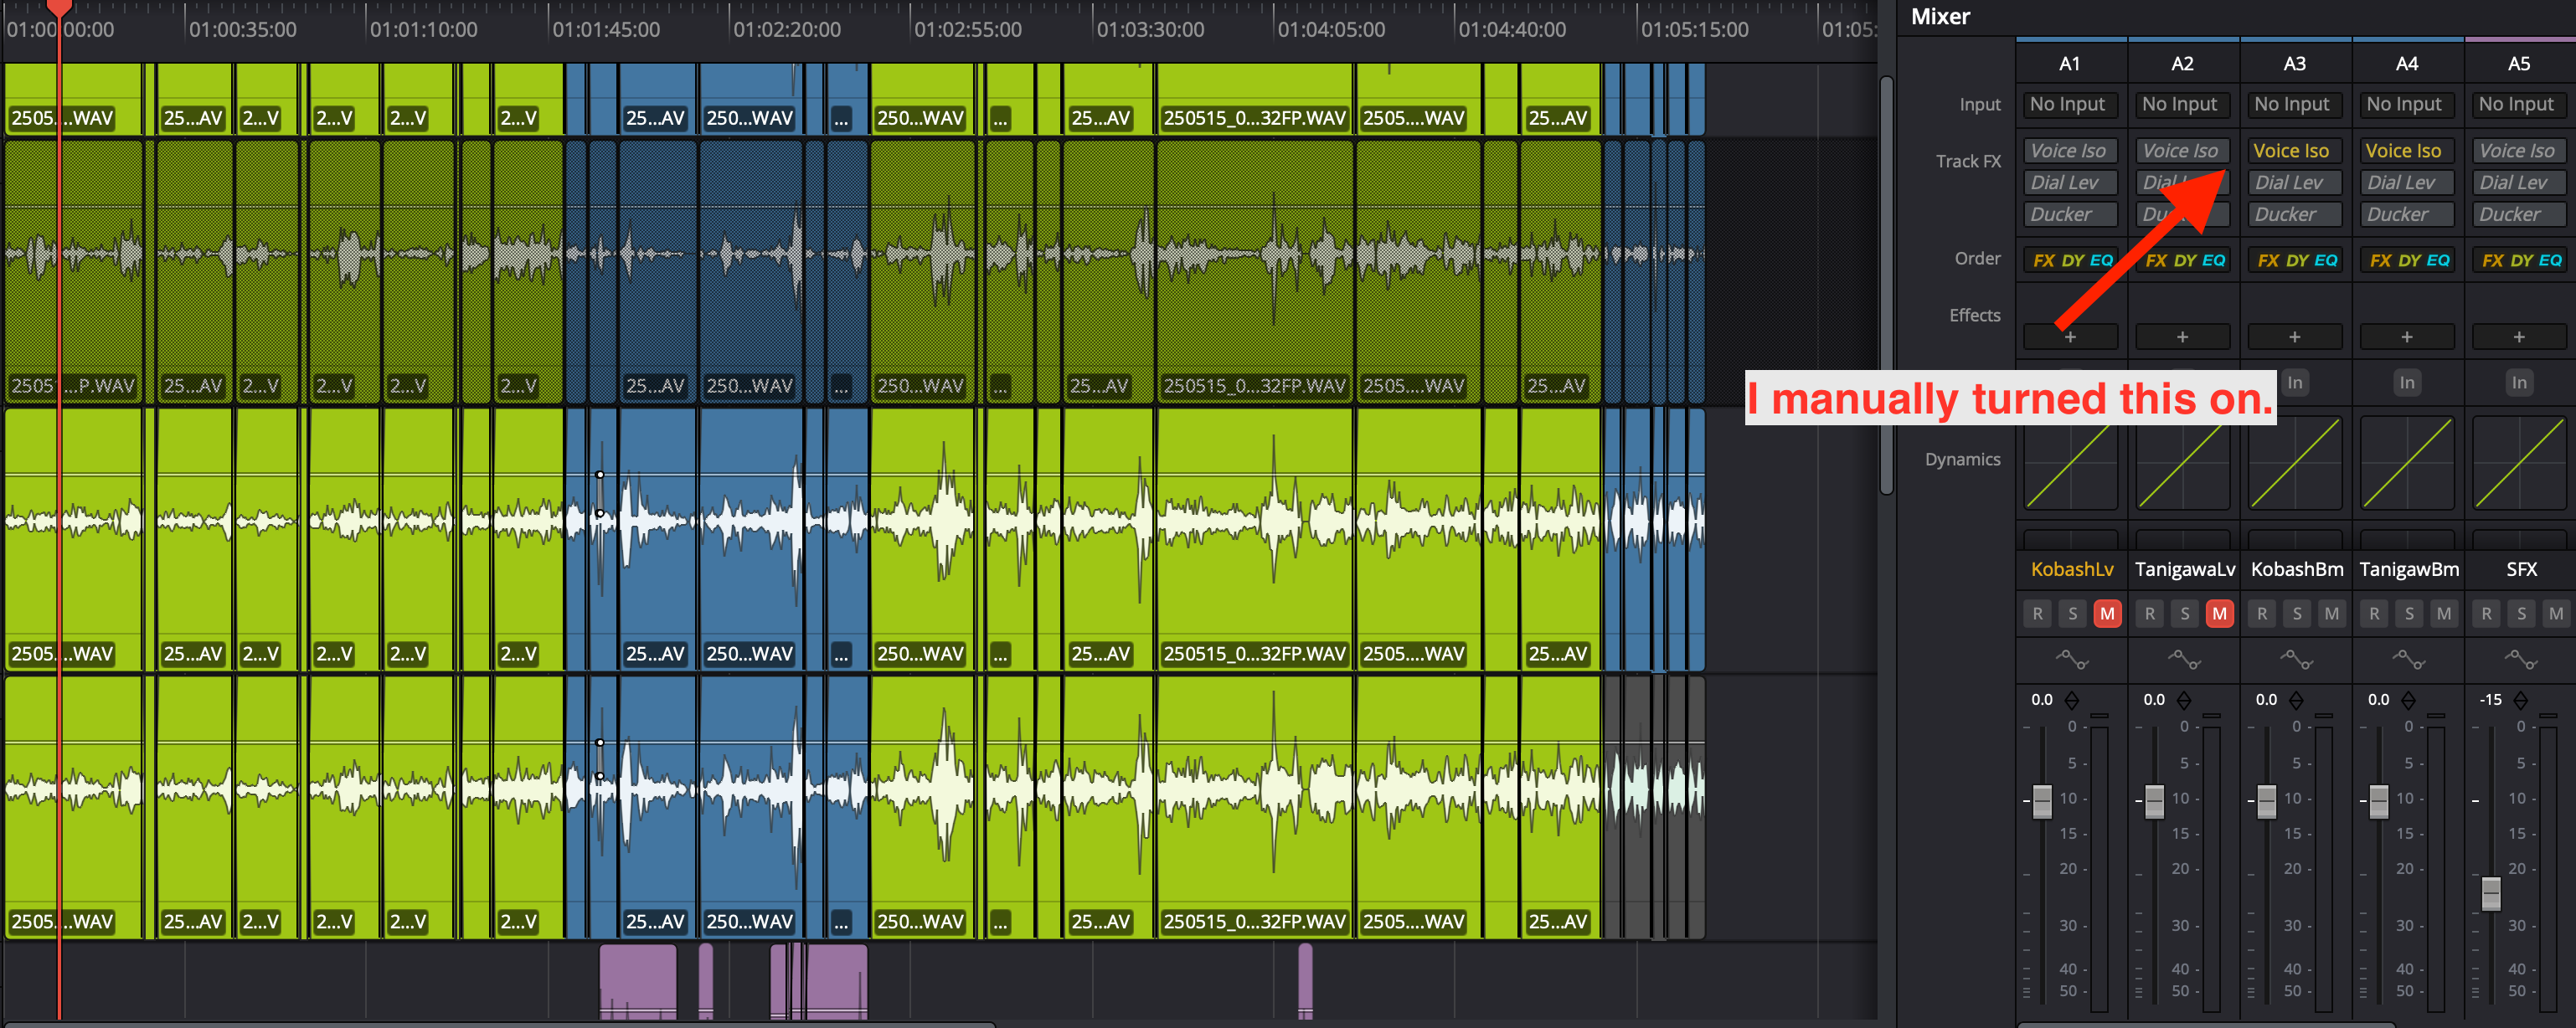Open pan control curve for KobashBm
2576x1028 pixels.
(x=2295, y=659)
